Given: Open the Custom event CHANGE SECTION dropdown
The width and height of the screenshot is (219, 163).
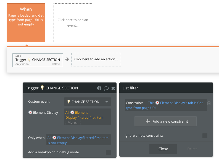Looking at the screenshot, I should point(88,102).
